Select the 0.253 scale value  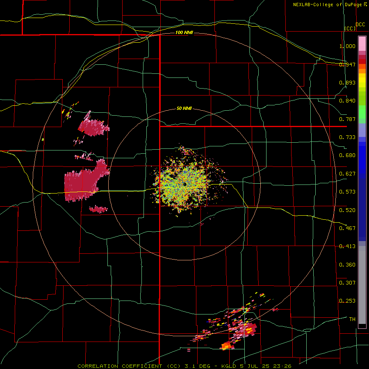point(347,301)
